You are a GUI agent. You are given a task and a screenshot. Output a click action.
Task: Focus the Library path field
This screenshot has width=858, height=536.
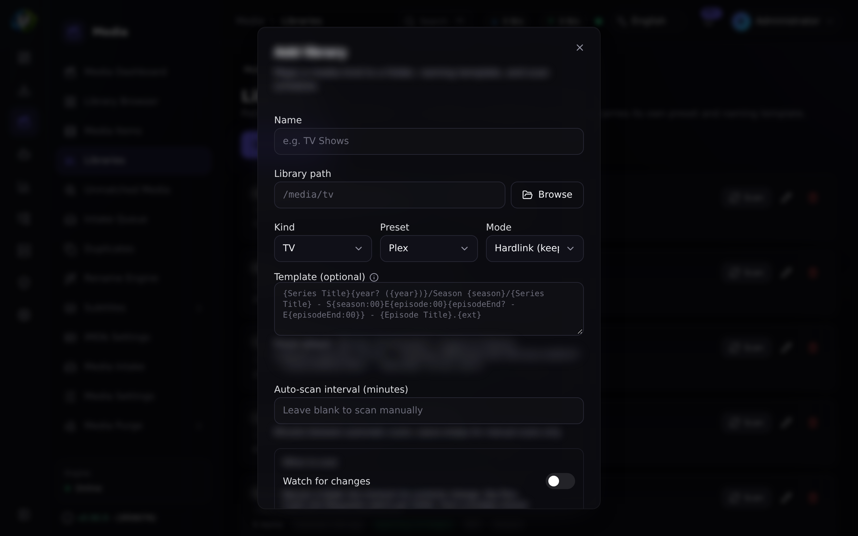pos(389,195)
